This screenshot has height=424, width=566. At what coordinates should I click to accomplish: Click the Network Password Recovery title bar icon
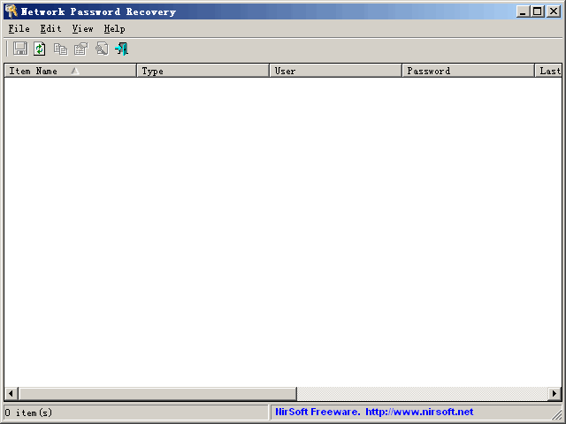click(x=11, y=11)
